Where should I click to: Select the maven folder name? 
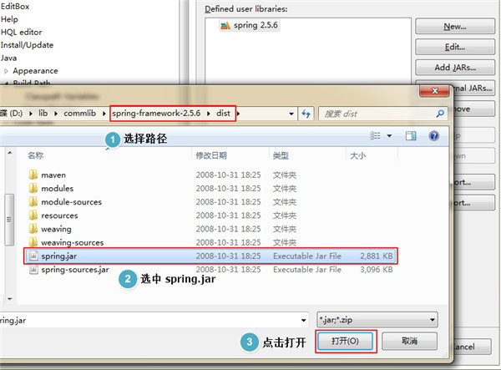point(53,175)
